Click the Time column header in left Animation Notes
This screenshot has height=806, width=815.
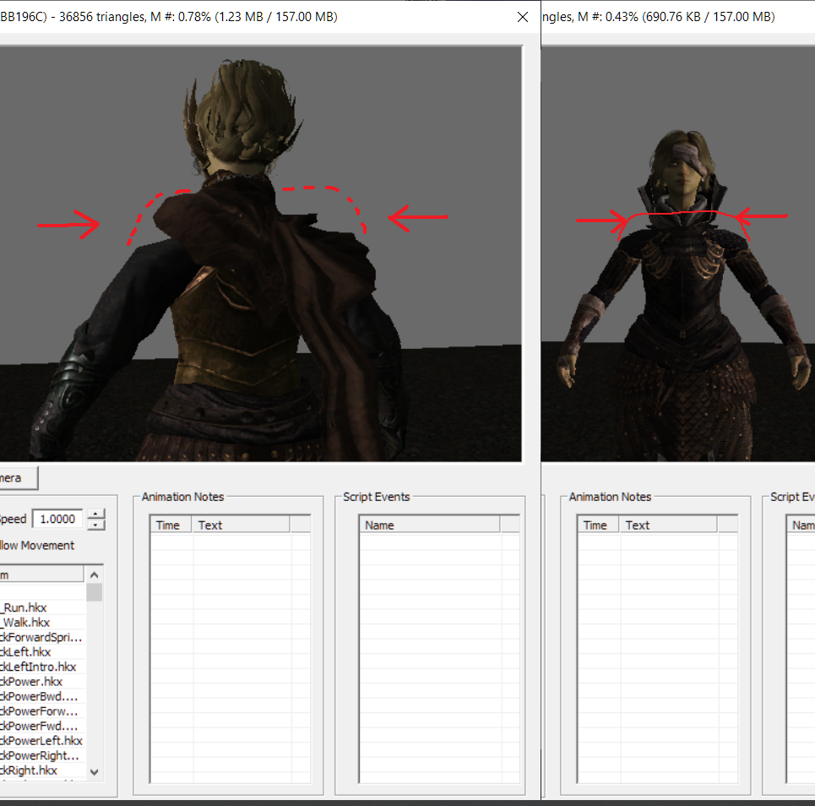point(171,526)
